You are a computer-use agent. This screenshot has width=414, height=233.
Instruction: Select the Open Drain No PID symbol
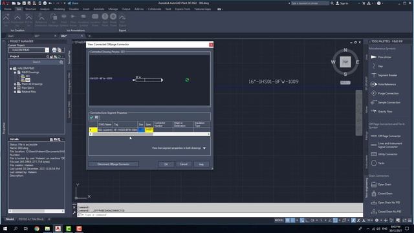point(386,203)
